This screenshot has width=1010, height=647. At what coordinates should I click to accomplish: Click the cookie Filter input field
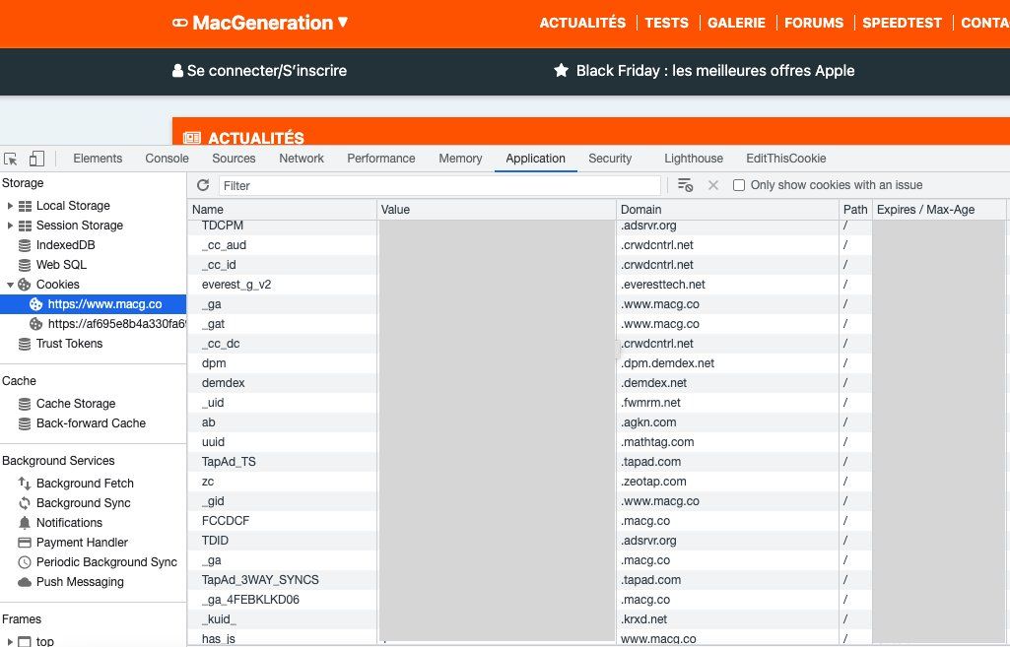coord(439,185)
